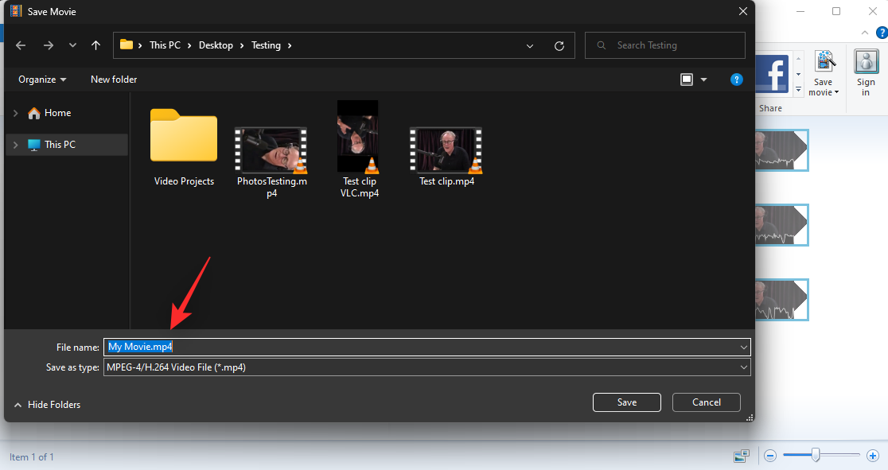This screenshot has width=888, height=470.
Task: Minimize the Movie Maker window
Action: (x=800, y=11)
